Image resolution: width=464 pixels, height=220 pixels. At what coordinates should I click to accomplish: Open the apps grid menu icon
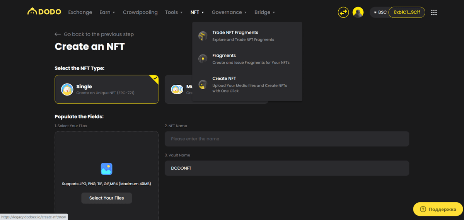[434, 12]
